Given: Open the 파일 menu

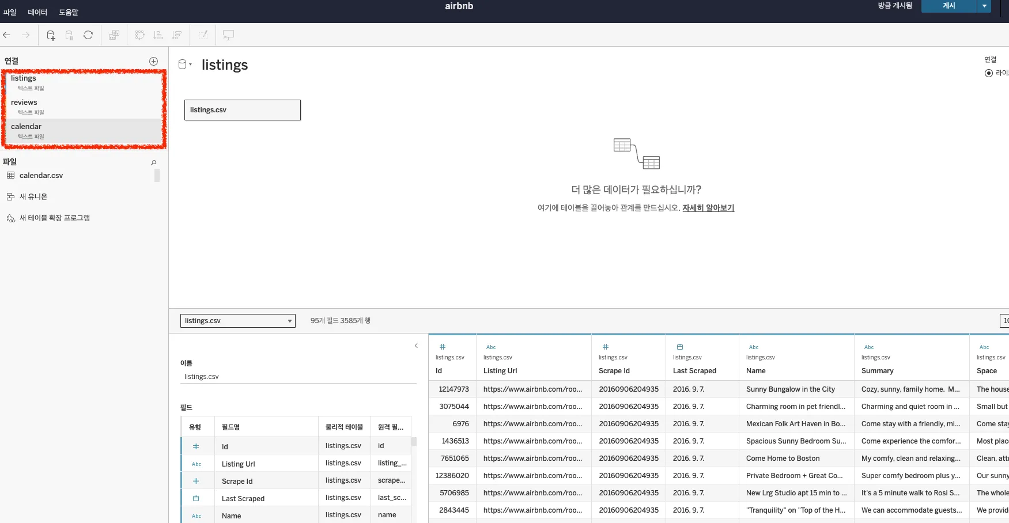Looking at the screenshot, I should coord(10,12).
